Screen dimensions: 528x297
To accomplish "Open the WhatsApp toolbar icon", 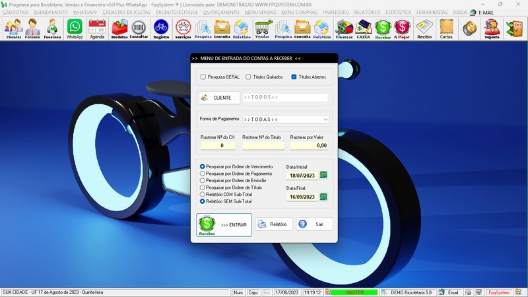I will coord(75,28).
